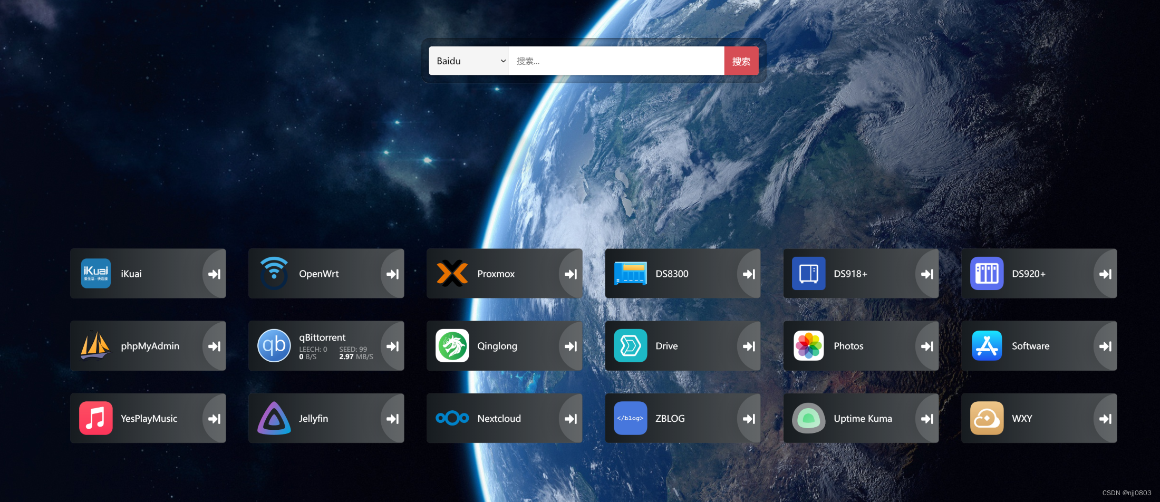Click the Software App Store icon
Viewport: 1160px width, 502px height.
(987, 346)
